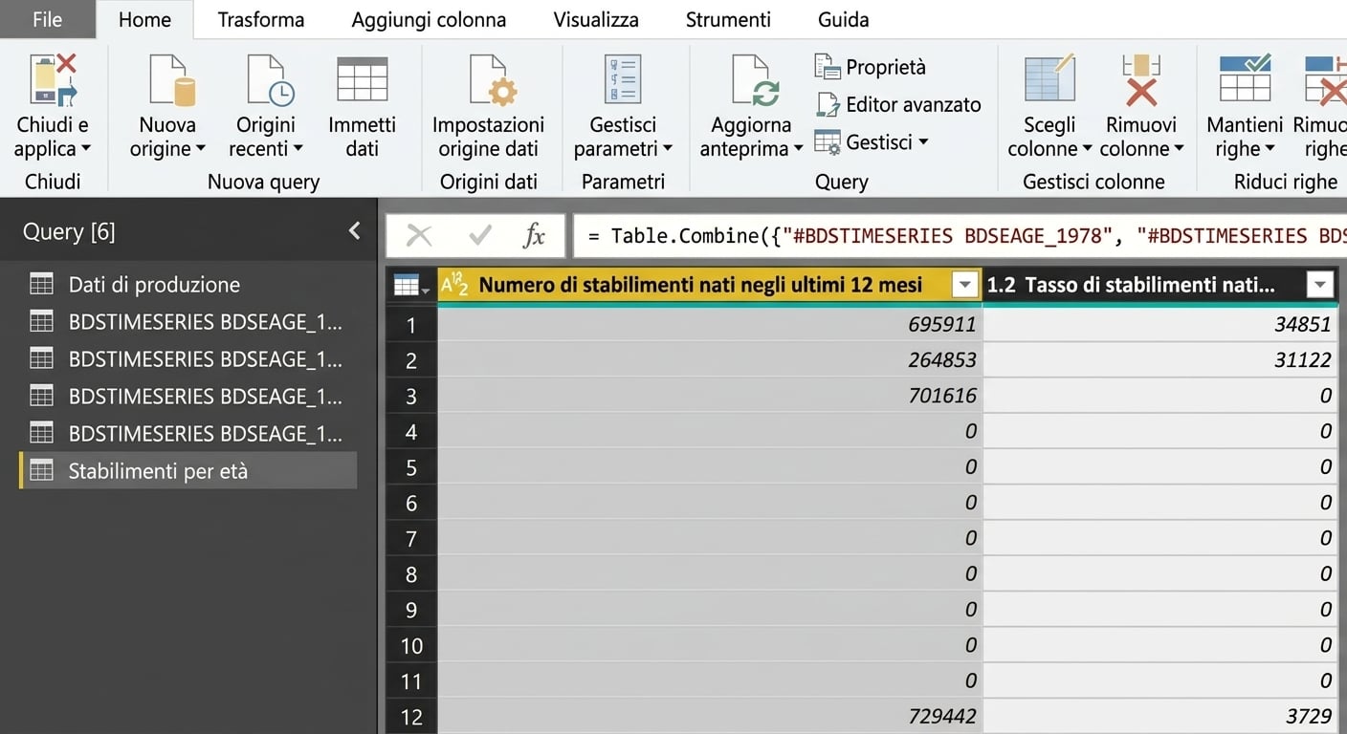
Task: Click the cell with value 31122
Action: tap(1160, 360)
